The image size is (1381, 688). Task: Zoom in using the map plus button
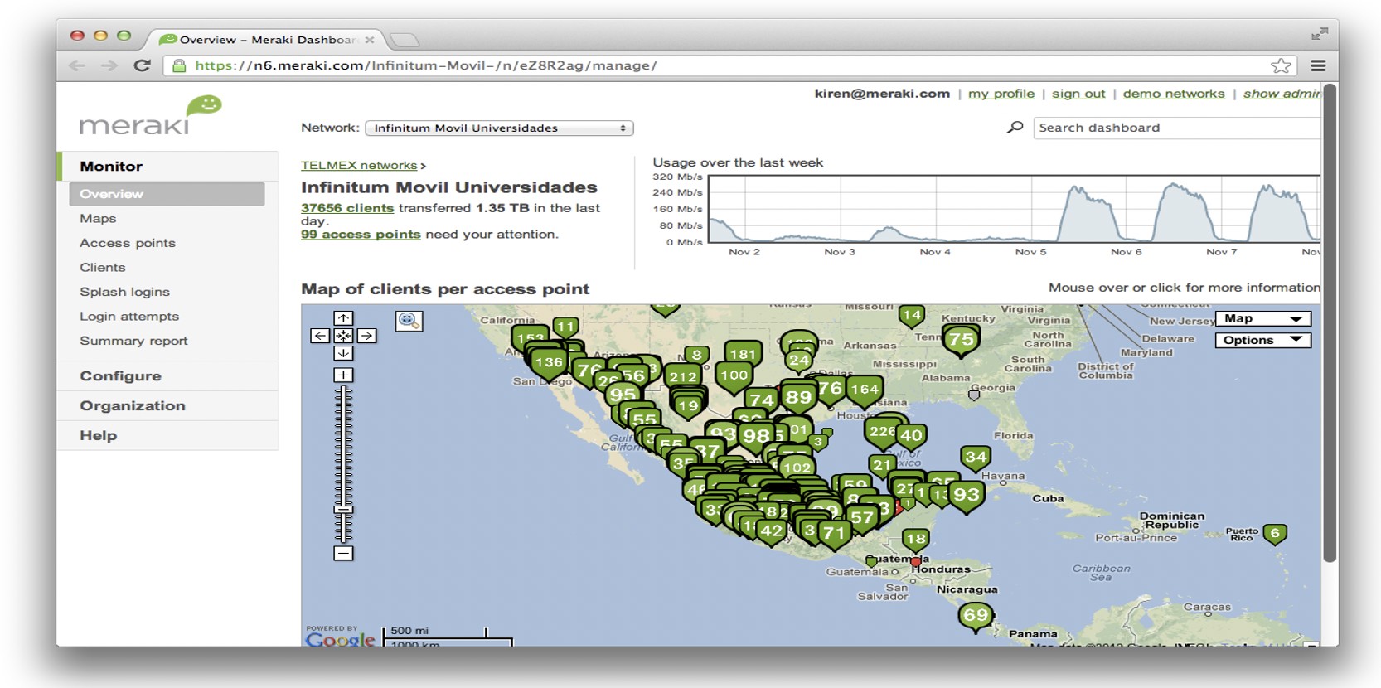(x=343, y=375)
